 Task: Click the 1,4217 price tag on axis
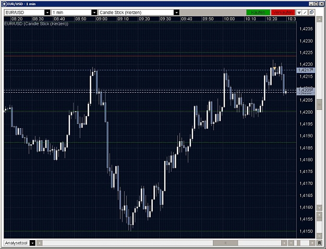306,70
